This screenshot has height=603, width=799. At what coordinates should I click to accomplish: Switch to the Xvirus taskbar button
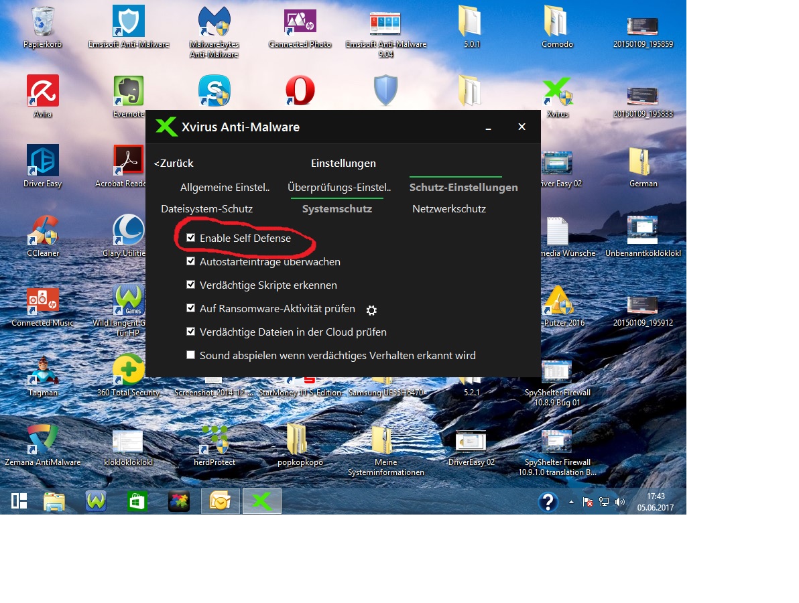pyautogui.click(x=262, y=501)
